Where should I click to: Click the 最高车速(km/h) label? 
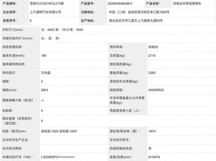(14, 56)
